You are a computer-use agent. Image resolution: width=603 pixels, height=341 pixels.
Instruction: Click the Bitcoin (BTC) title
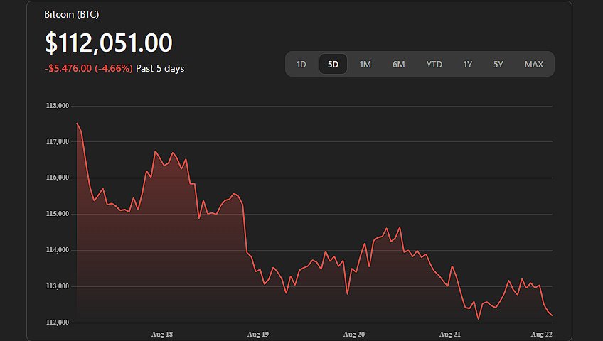pos(72,14)
